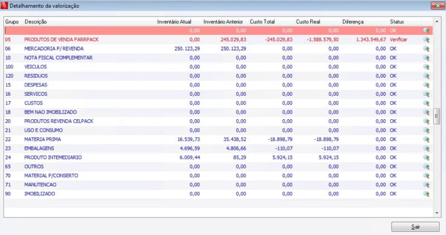Click the Sair button
Viewport: 446px width, 235px height.
415,227
